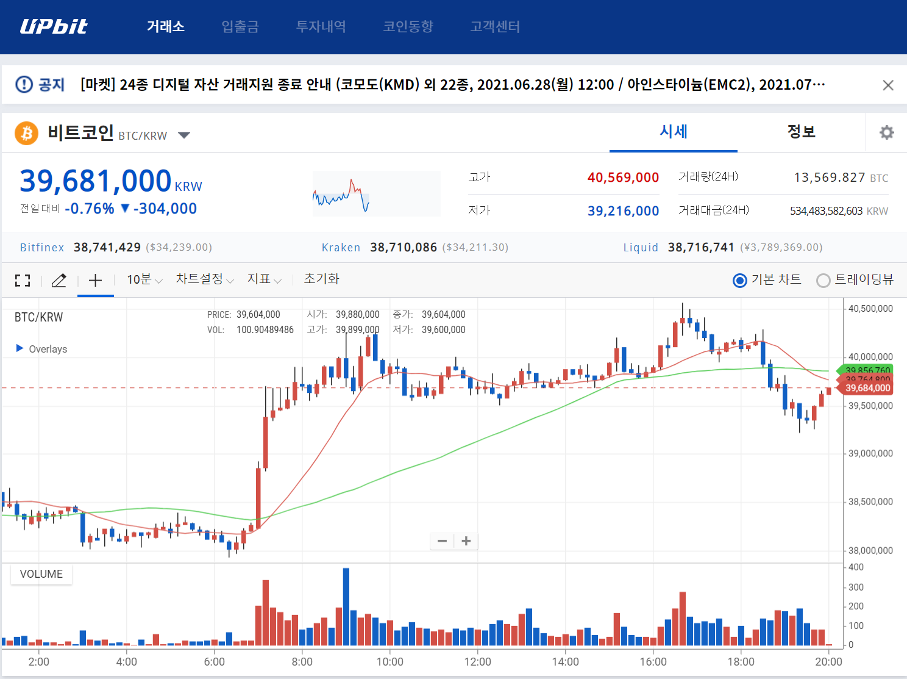Click the 공지 label
Image resolution: width=907 pixels, height=679 pixels.
click(x=52, y=85)
